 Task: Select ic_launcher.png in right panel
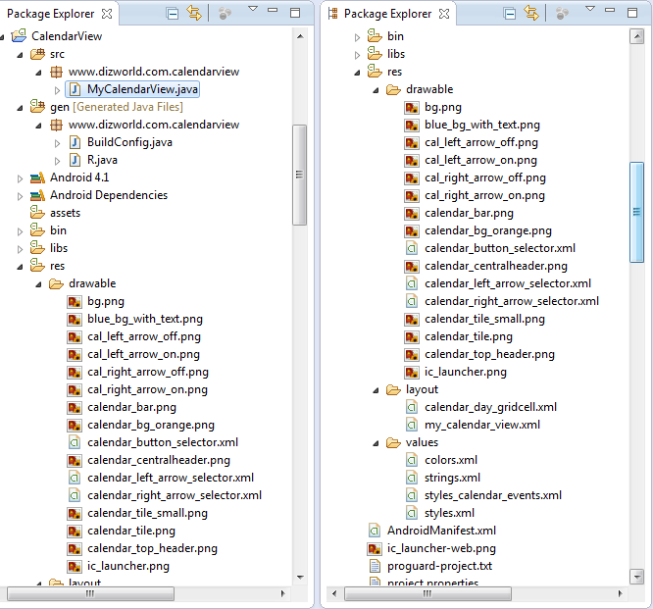[x=466, y=372]
